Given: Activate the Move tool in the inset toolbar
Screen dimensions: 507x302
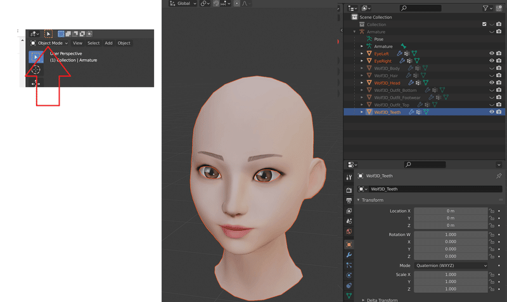Looking at the screenshot, I should point(36,83).
